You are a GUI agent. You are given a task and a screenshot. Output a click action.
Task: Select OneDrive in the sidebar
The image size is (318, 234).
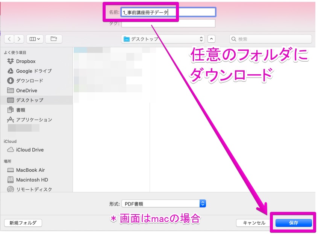(36, 90)
